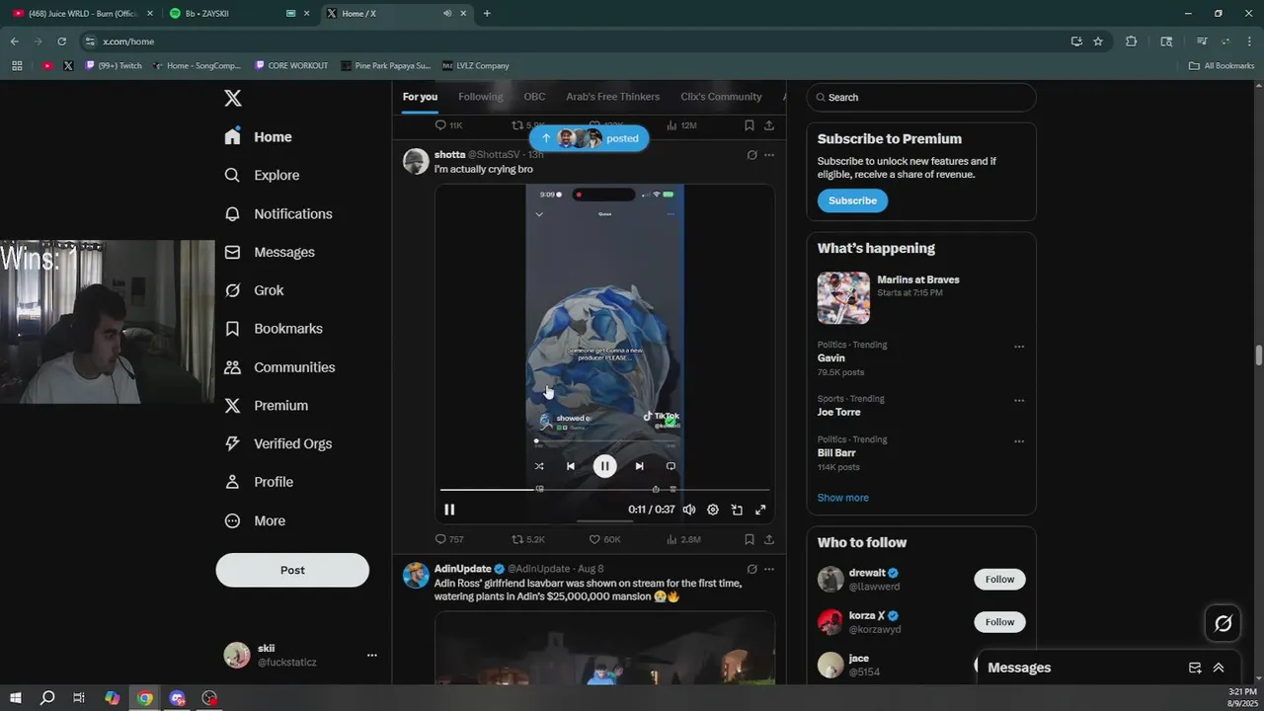Open AdinUpdate's profile name link
Screen dimensions: 1264x711
tap(463, 569)
